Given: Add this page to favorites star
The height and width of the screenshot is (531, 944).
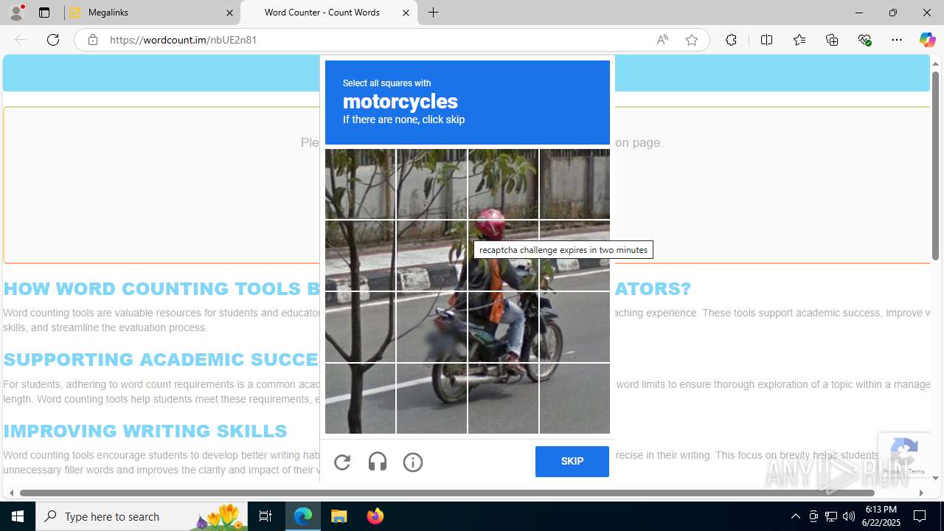Looking at the screenshot, I should (692, 40).
